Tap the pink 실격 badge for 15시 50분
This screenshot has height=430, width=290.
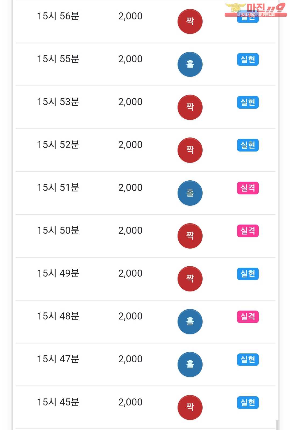tap(248, 231)
